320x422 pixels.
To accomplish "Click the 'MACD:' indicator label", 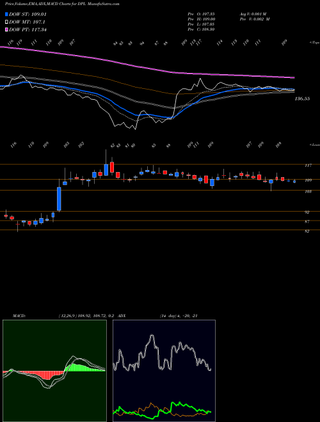I will coord(19,316).
